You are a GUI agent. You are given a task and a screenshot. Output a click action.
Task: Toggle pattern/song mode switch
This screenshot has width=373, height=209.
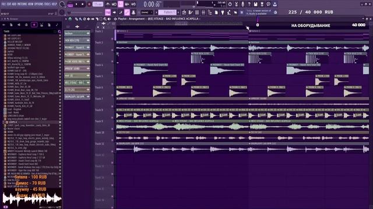point(70,4)
